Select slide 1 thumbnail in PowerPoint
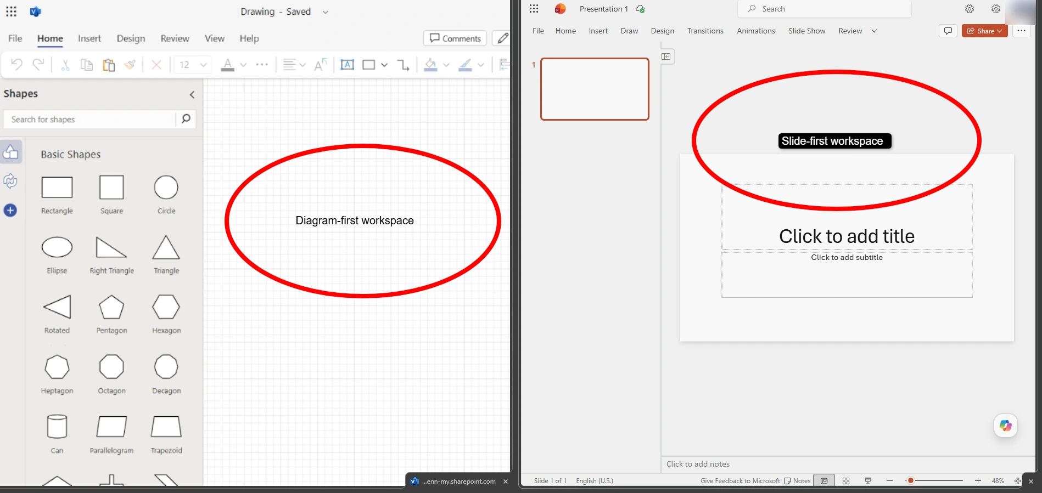 click(x=595, y=89)
